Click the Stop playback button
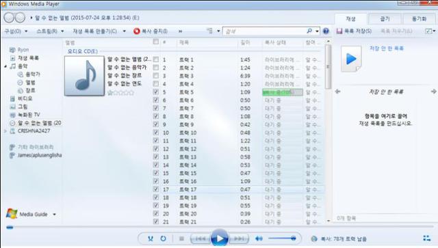 coord(181,238)
